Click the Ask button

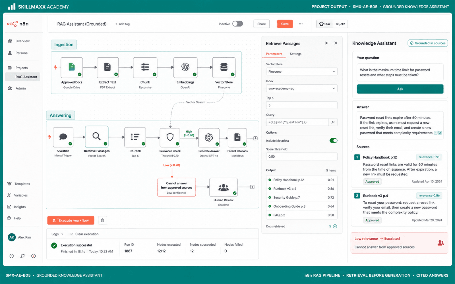(400, 89)
